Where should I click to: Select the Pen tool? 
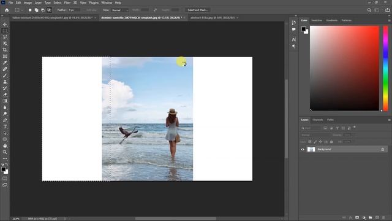pos(5,120)
